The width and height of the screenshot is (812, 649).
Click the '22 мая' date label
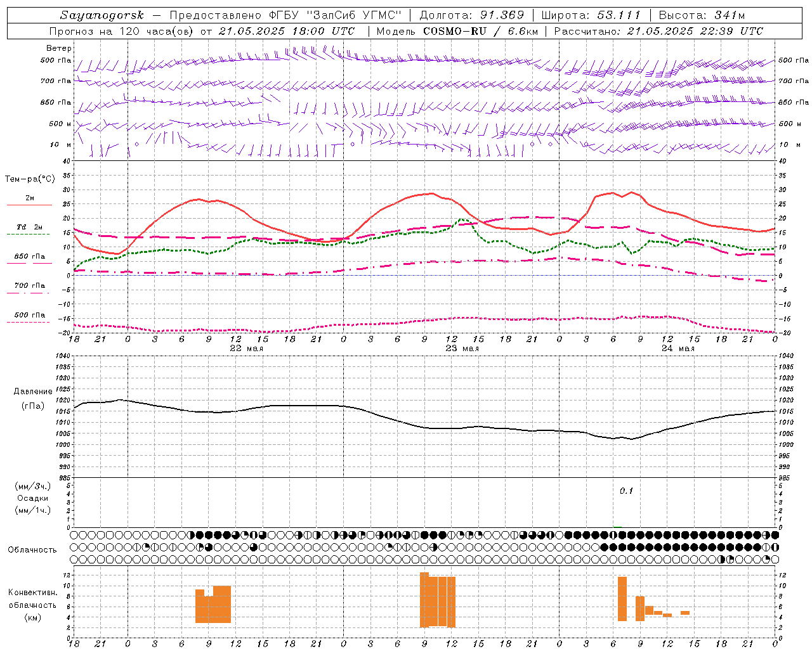(246, 349)
